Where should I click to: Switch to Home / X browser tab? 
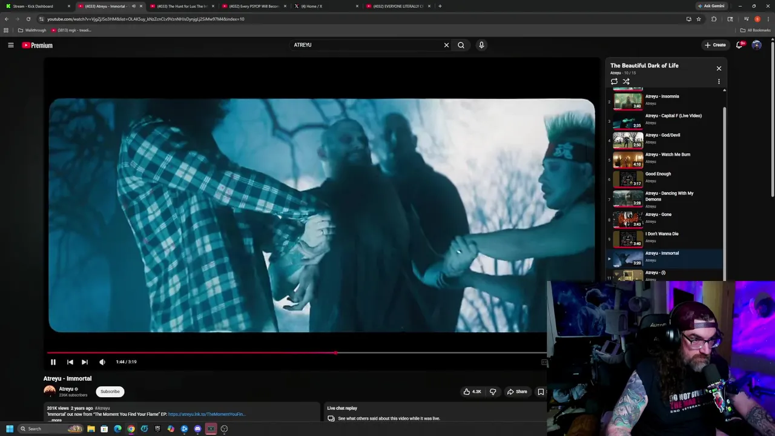(326, 6)
